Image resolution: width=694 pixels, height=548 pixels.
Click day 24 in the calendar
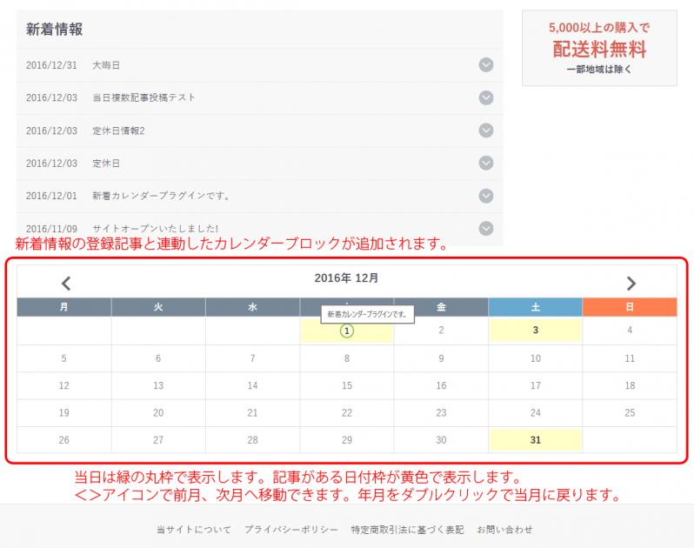[x=535, y=413]
